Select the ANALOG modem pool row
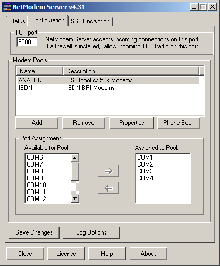Viewport: 220px width, 266px height. (x=108, y=80)
